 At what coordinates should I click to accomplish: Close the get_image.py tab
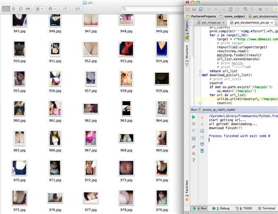(x=224, y=22)
